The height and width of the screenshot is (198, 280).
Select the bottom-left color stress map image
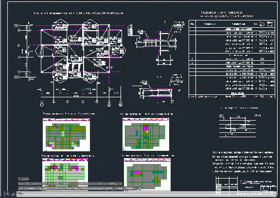pos(65,170)
